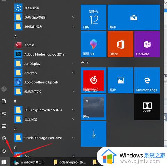Viewport: 167px width, 166px height.
Task: Open Documents from the sidebar page icon
Action: point(4,101)
